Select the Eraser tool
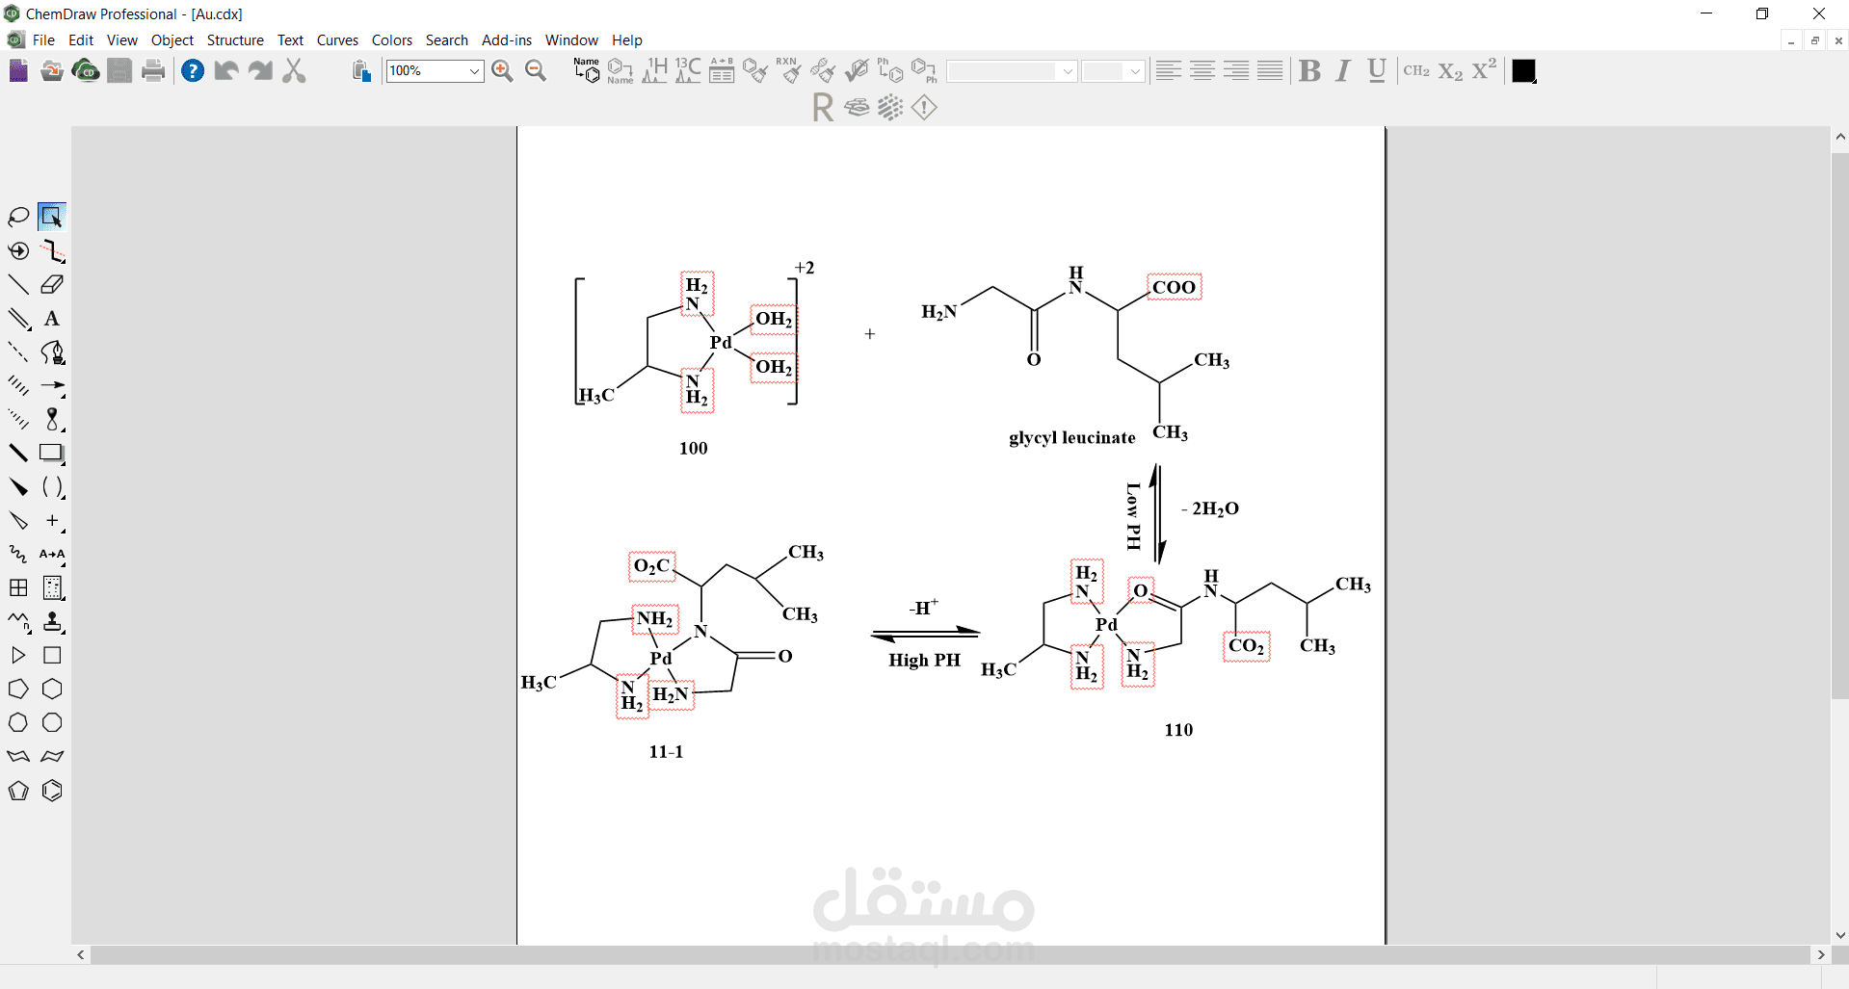 (x=52, y=285)
